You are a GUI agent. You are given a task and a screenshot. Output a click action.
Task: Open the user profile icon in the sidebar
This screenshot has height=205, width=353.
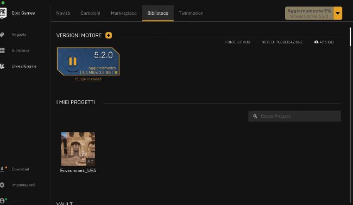tap(2, 201)
